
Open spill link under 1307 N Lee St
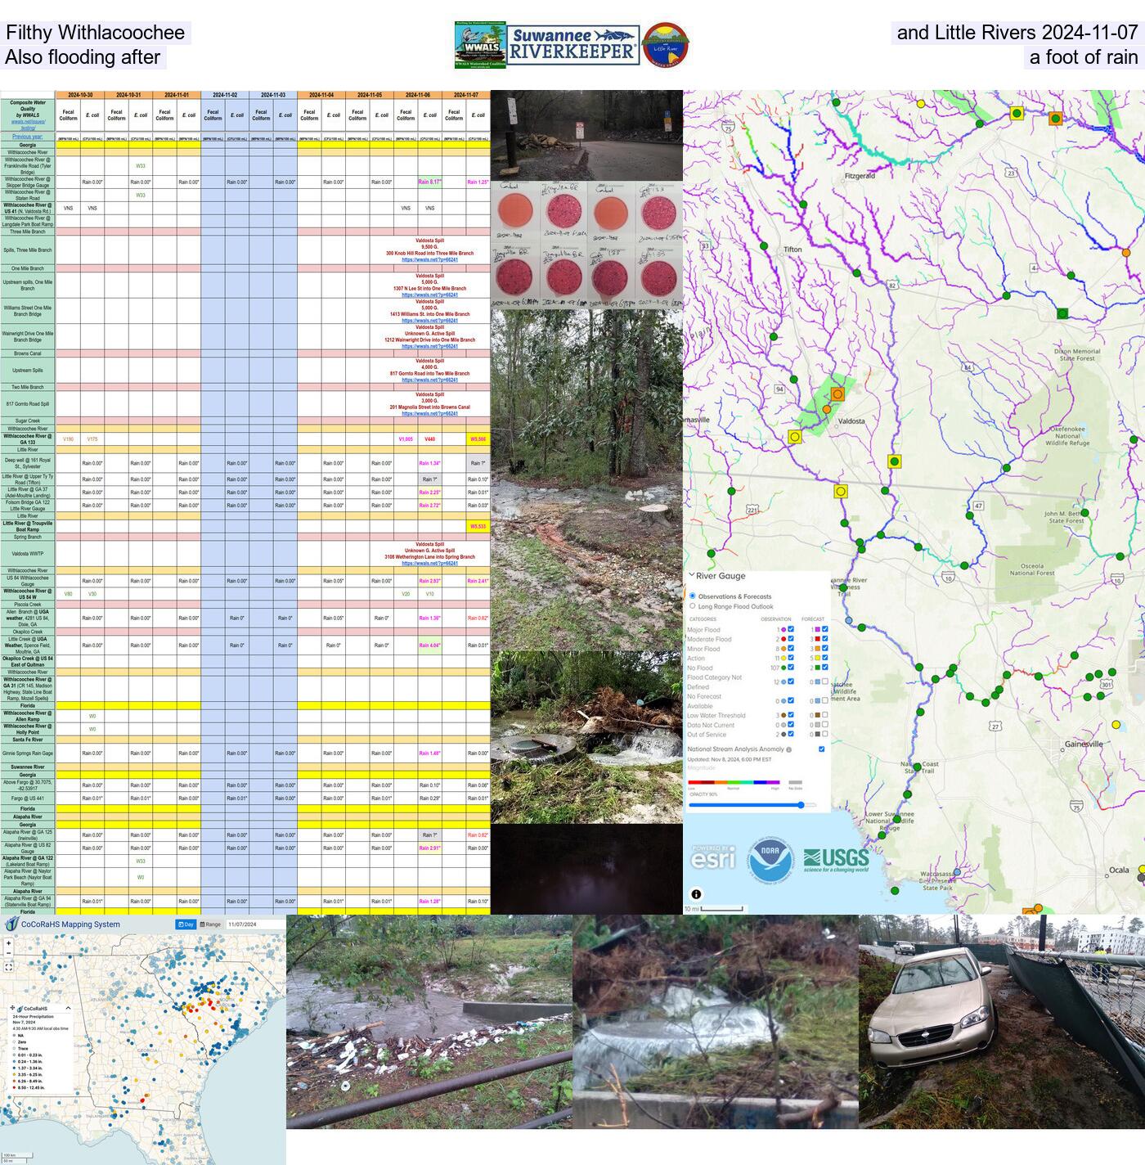pyautogui.click(x=429, y=295)
